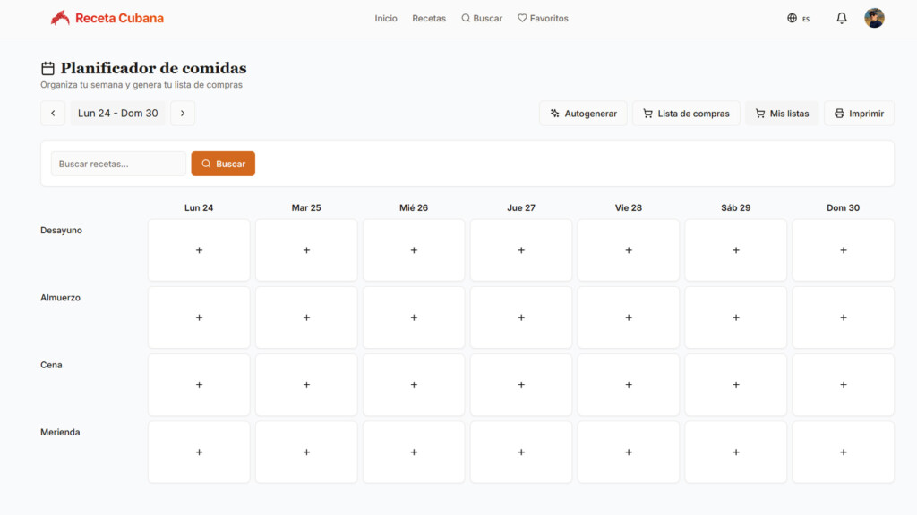917x515 pixels.
Task: Add a Desayuno recipe for Lun 24
Action: pyautogui.click(x=199, y=249)
